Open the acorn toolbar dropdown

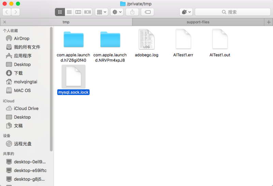click(x=186, y=12)
